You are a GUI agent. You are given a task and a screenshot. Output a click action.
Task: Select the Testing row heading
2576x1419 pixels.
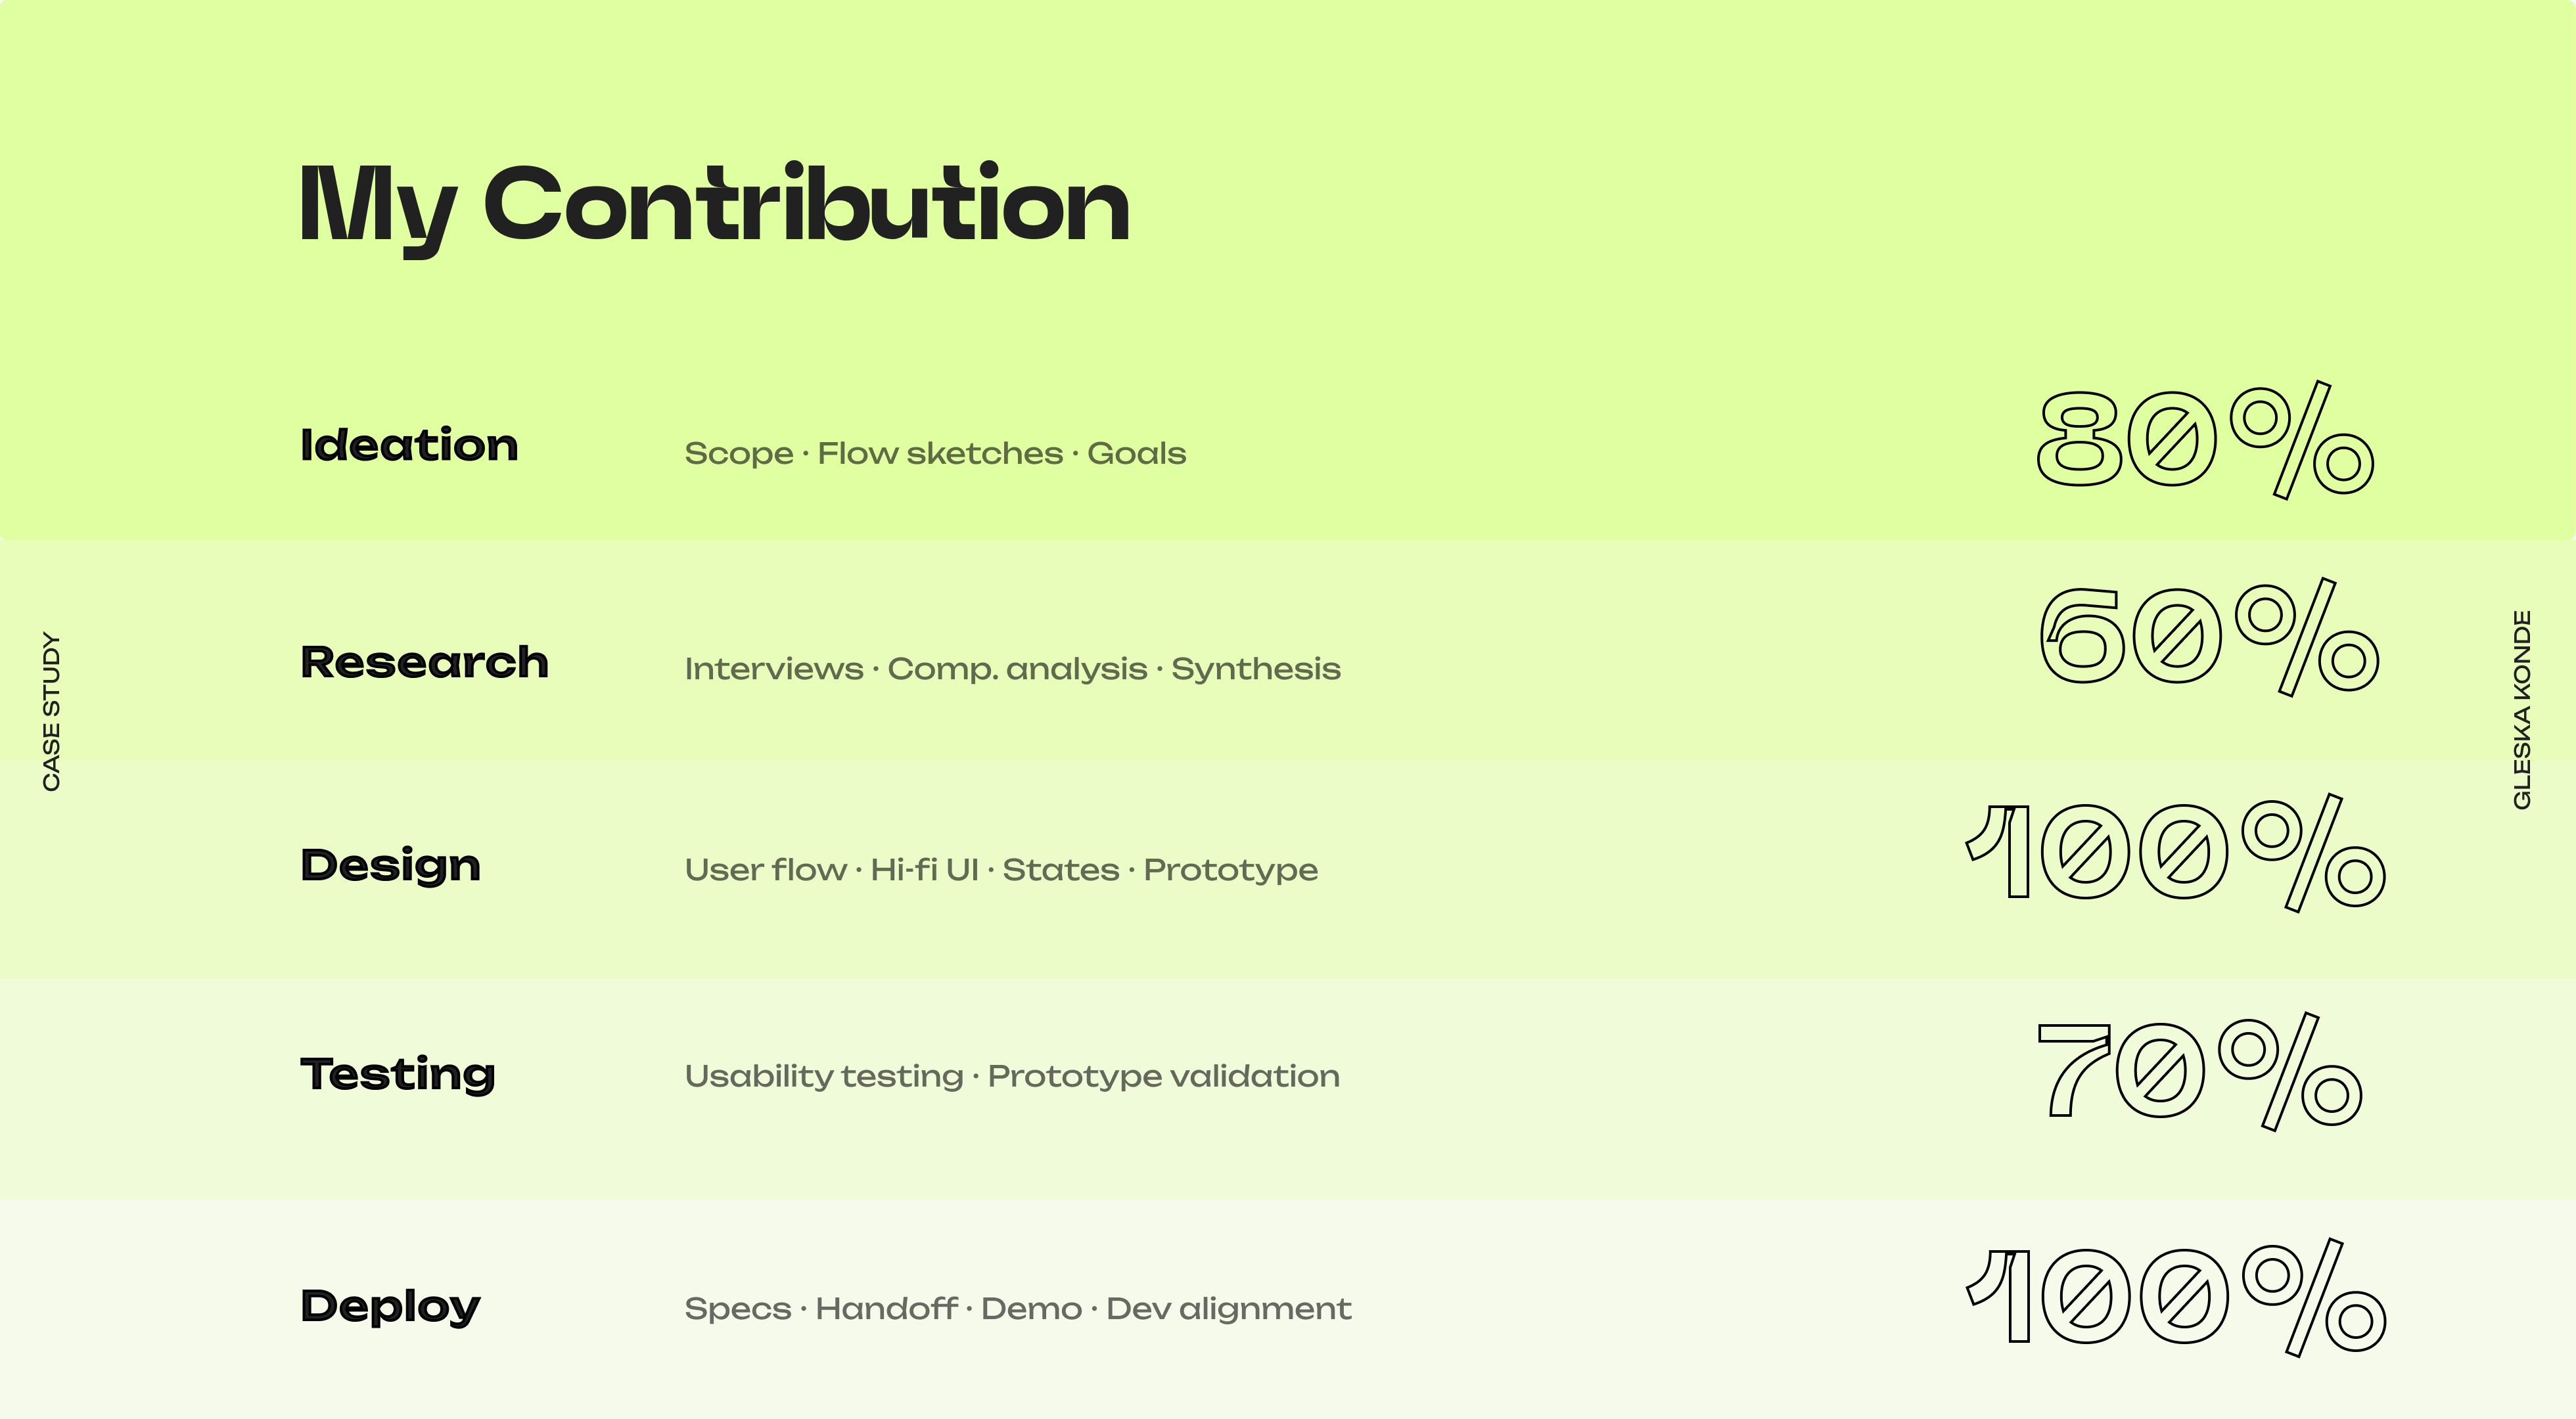point(397,1074)
